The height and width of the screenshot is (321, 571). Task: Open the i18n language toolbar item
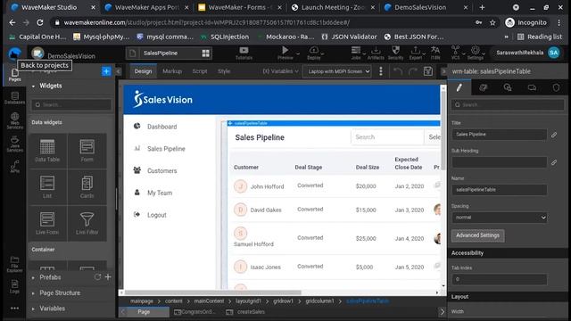tap(435, 53)
